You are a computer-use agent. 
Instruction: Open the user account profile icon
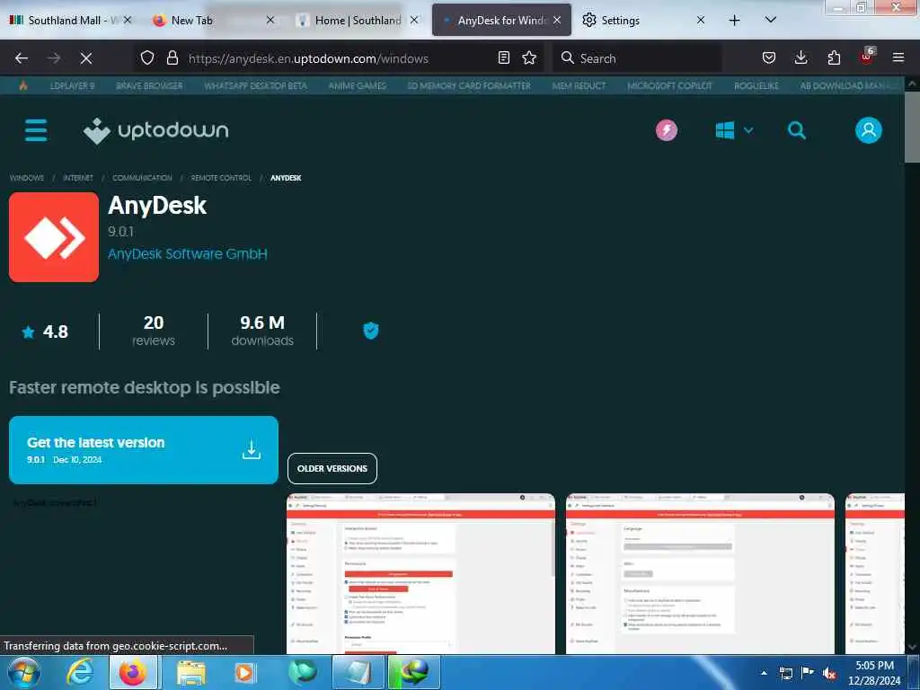pos(869,130)
